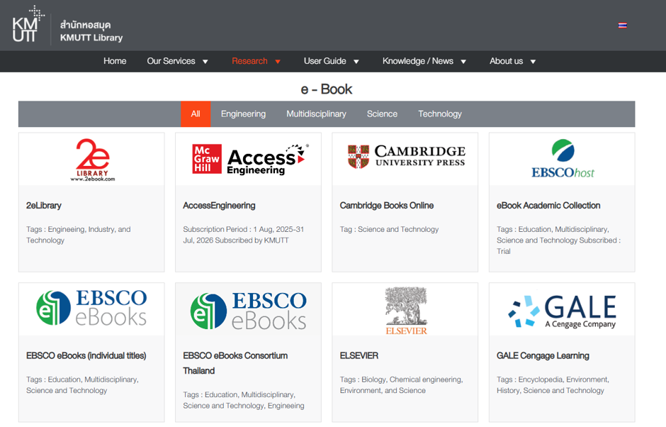The width and height of the screenshot is (666, 427).
Task: Click 2eLibrary tags 'Engineeing, Industry, and Technology'
Action: [x=79, y=235]
